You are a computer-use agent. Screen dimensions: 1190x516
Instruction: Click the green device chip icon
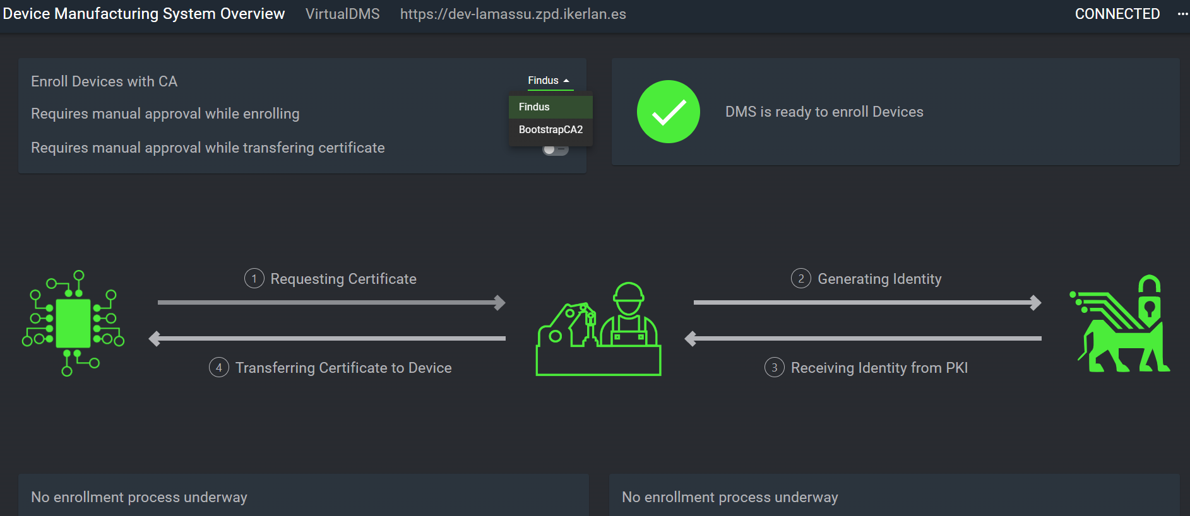click(73, 323)
